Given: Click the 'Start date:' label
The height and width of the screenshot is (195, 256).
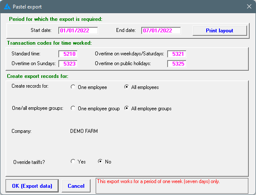Looking at the screenshot, I should click(x=41, y=30).
